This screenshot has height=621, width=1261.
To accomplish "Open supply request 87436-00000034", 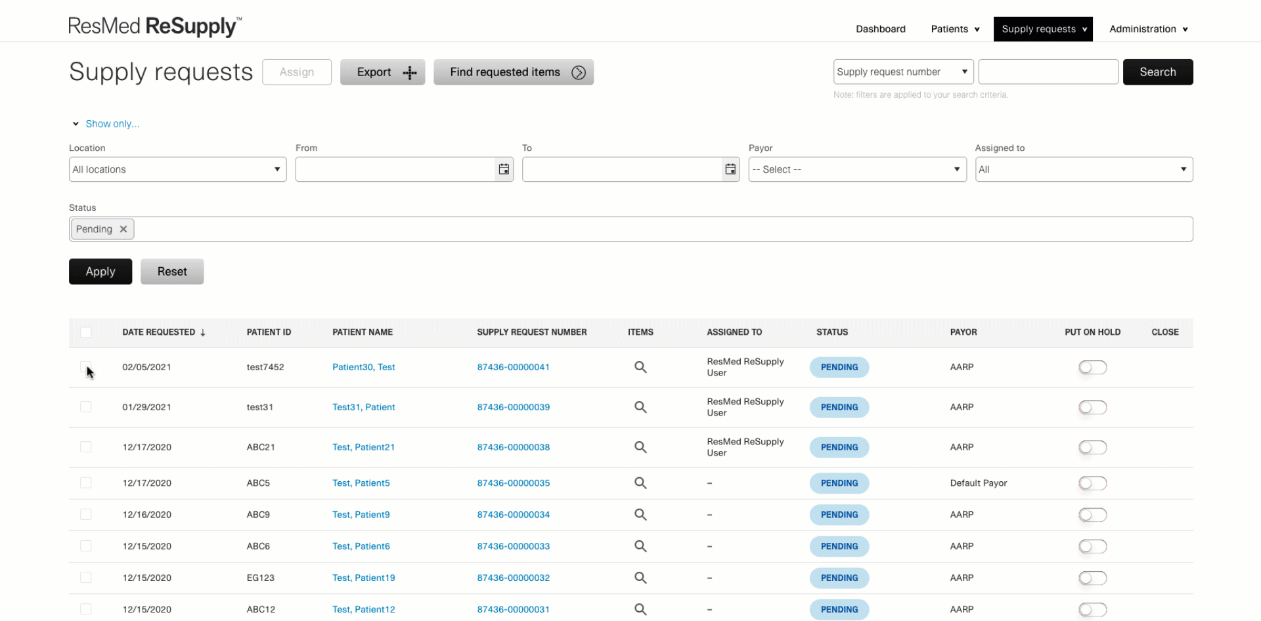I will 513,515.
